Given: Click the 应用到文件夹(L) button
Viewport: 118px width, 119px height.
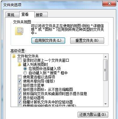Looking at the screenshot, I should click(48, 41).
